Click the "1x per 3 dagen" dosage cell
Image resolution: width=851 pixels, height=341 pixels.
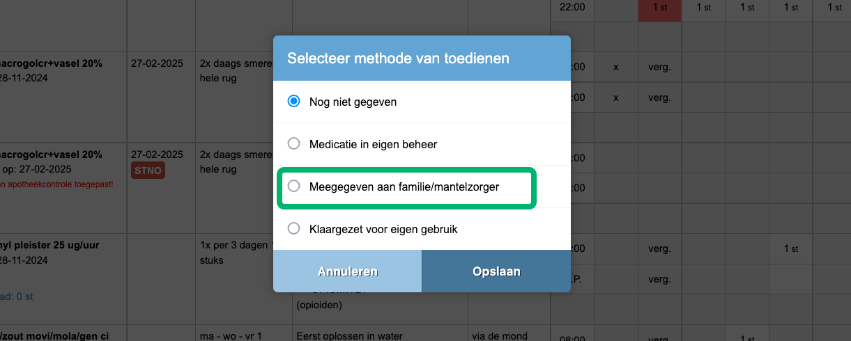[231, 246]
